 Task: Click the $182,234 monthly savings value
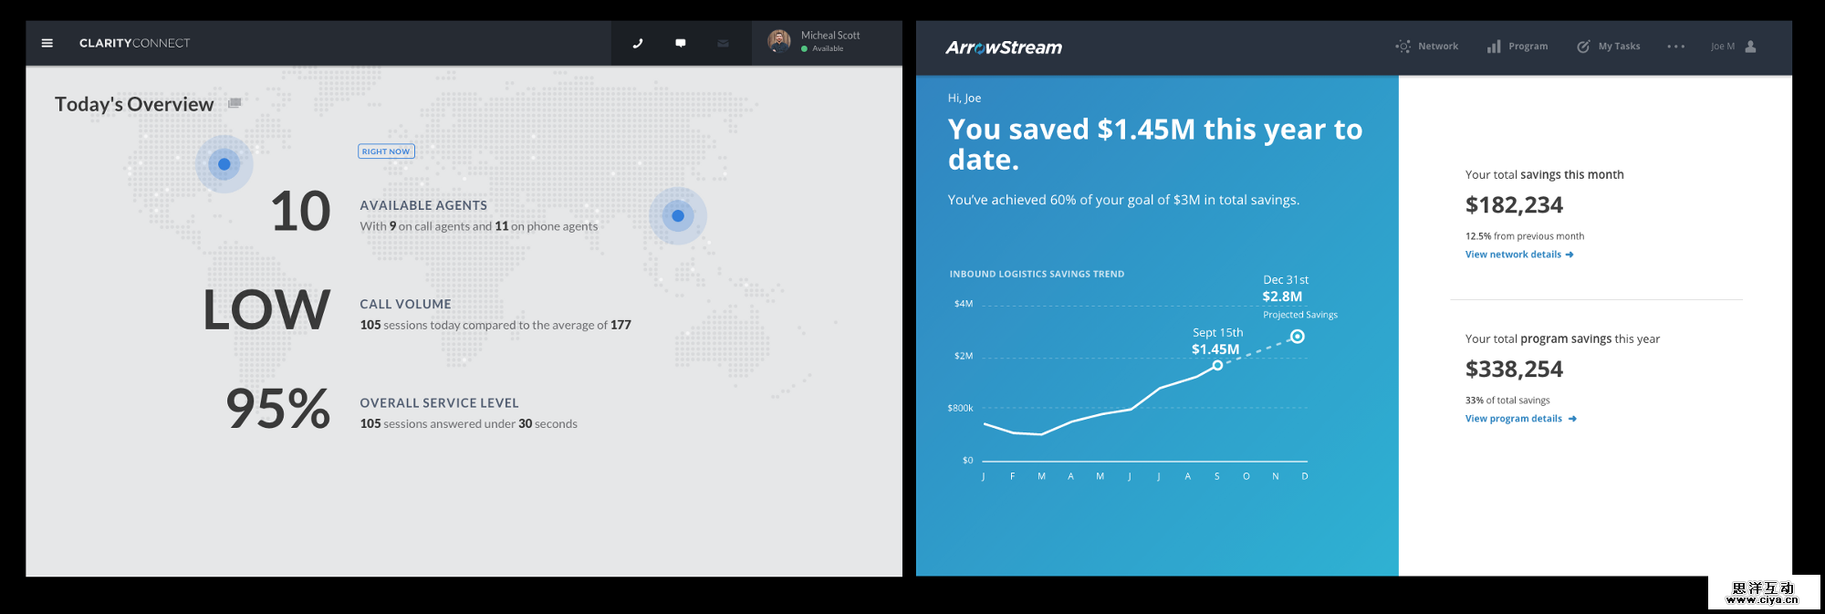(1514, 205)
